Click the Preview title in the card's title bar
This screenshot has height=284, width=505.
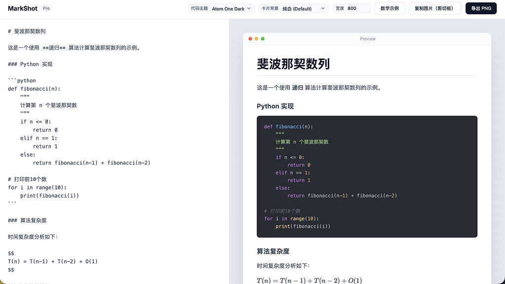[x=367, y=38]
